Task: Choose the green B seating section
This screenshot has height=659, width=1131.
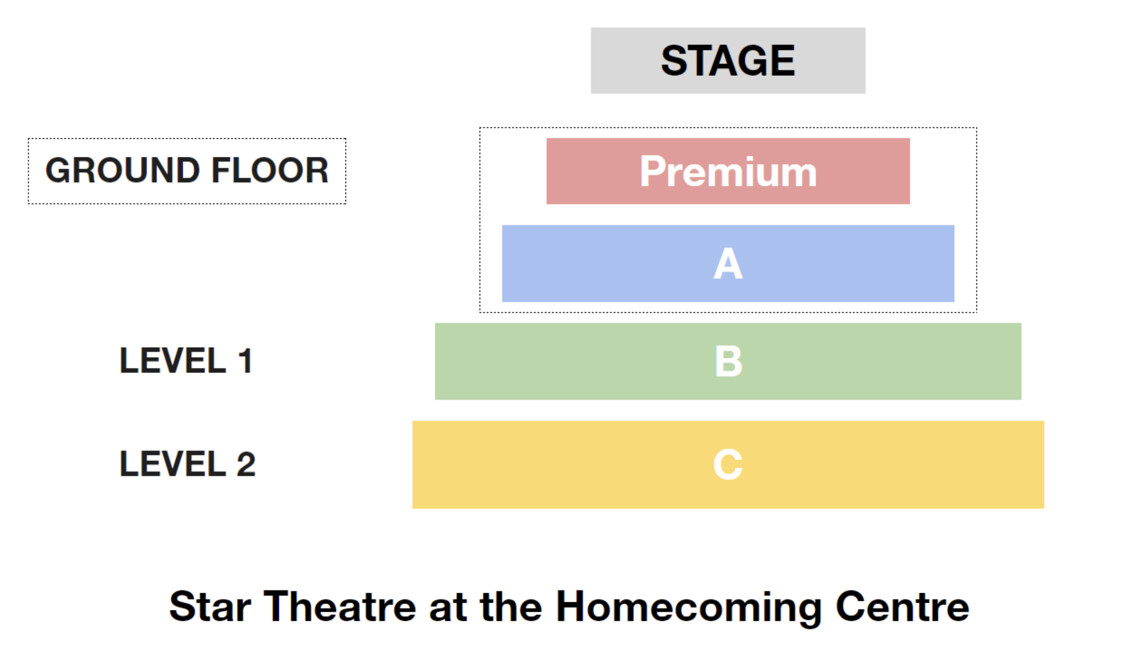Action: (728, 361)
